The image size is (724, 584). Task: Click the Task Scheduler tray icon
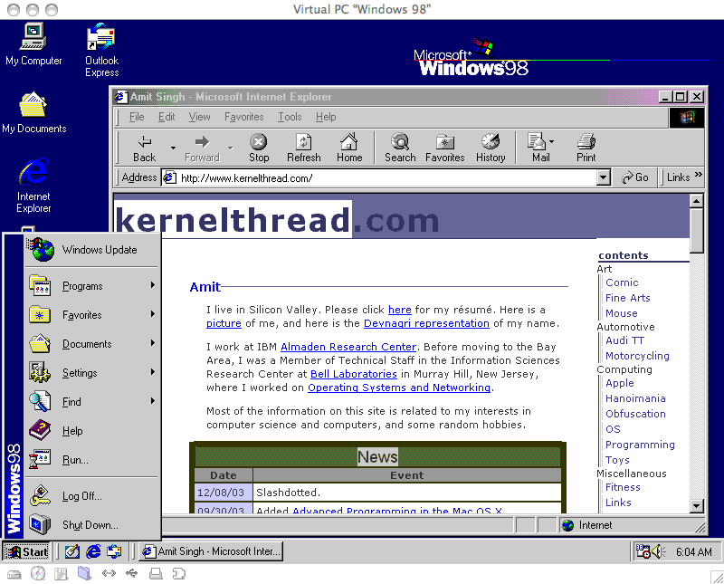tap(643, 551)
